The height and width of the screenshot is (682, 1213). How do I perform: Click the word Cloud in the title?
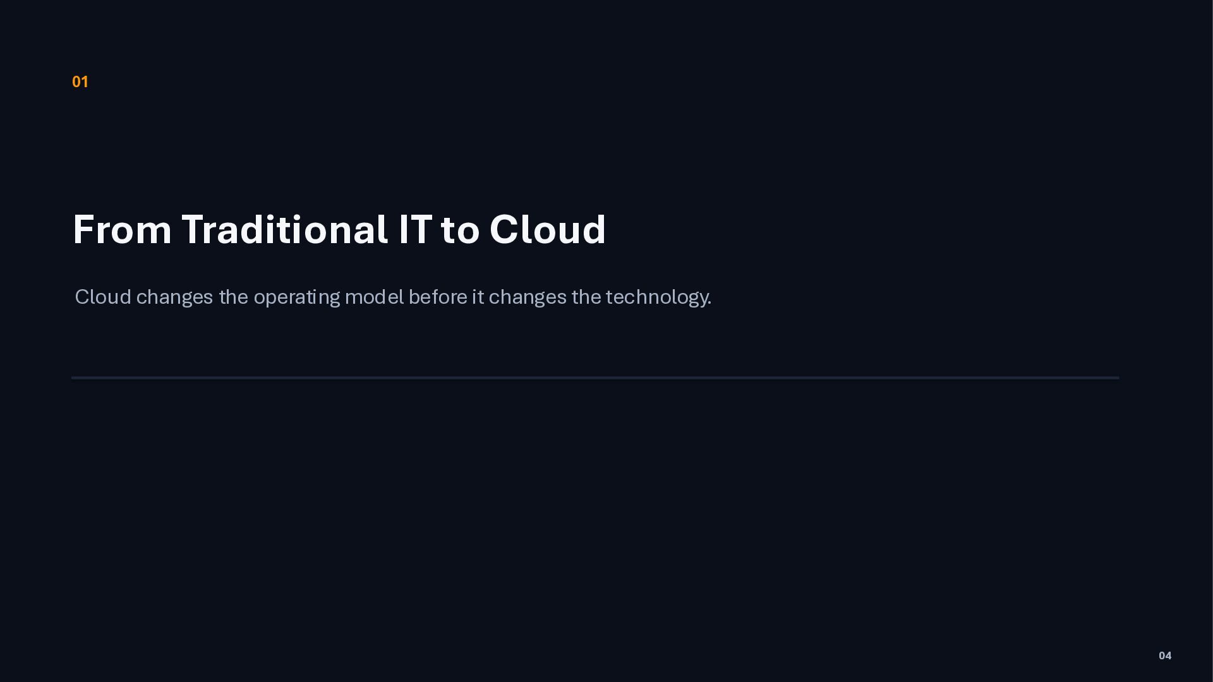[x=548, y=229]
